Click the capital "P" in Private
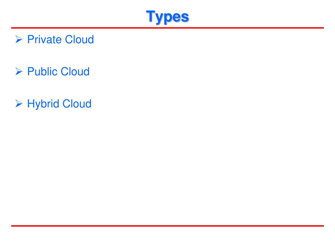The height and width of the screenshot is (251, 335). tap(31, 40)
